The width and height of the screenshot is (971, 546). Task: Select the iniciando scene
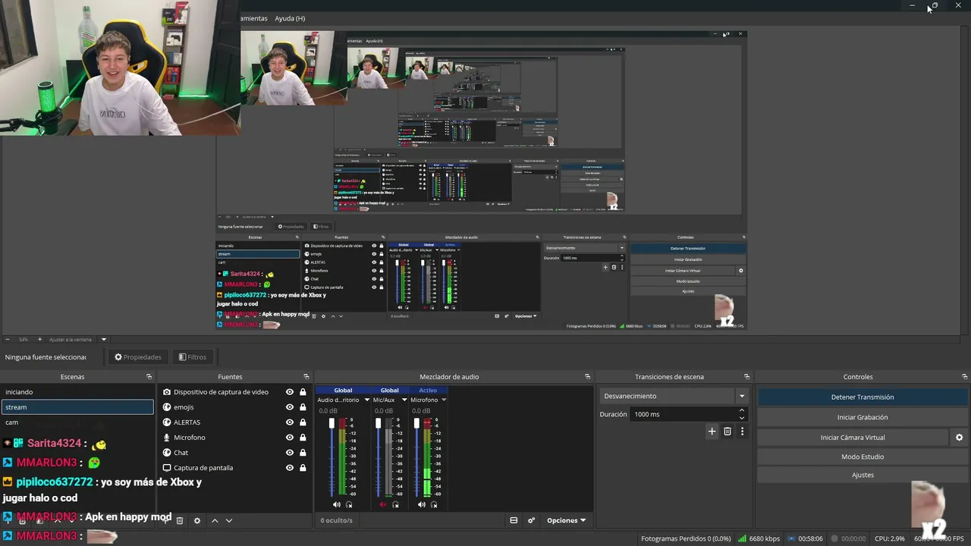pyautogui.click(x=77, y=392)
